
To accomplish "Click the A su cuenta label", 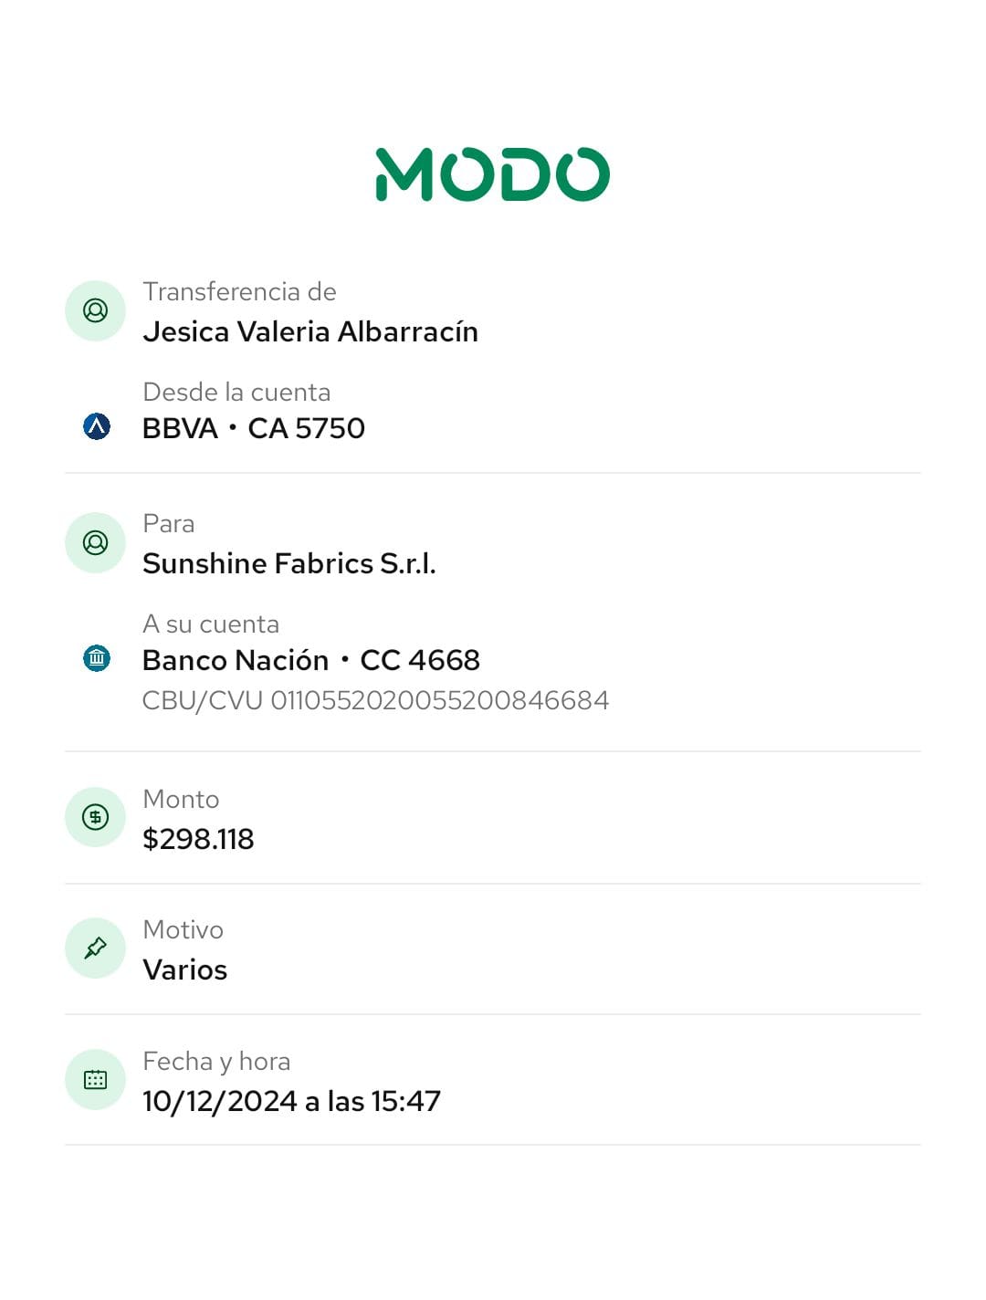I will click(x=211, y=624).
